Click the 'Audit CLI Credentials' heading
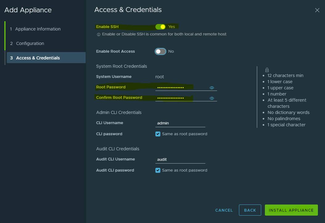325x223 pixels. (118, 149)
